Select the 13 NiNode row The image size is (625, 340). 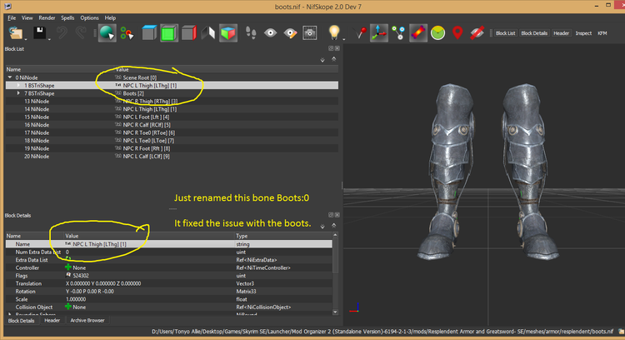[x=172, y=101]
